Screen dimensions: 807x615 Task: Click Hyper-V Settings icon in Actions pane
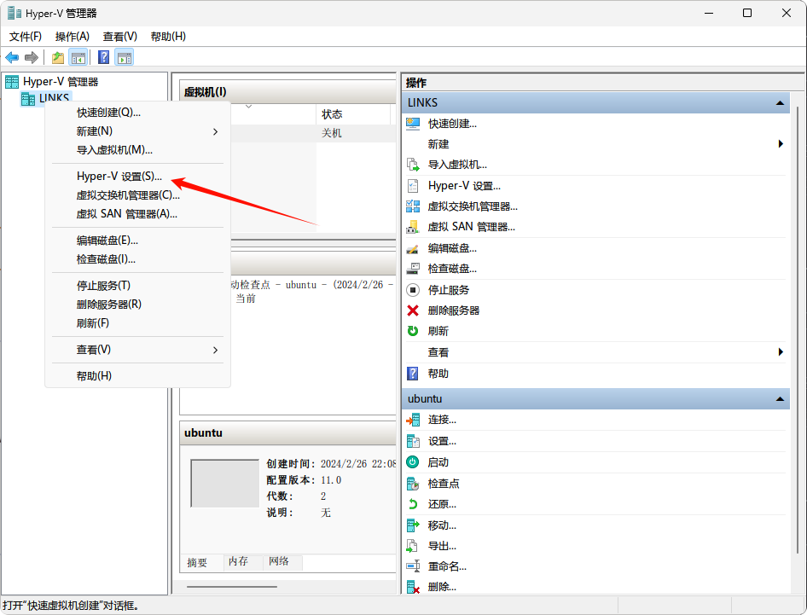[x=413, y=186]
